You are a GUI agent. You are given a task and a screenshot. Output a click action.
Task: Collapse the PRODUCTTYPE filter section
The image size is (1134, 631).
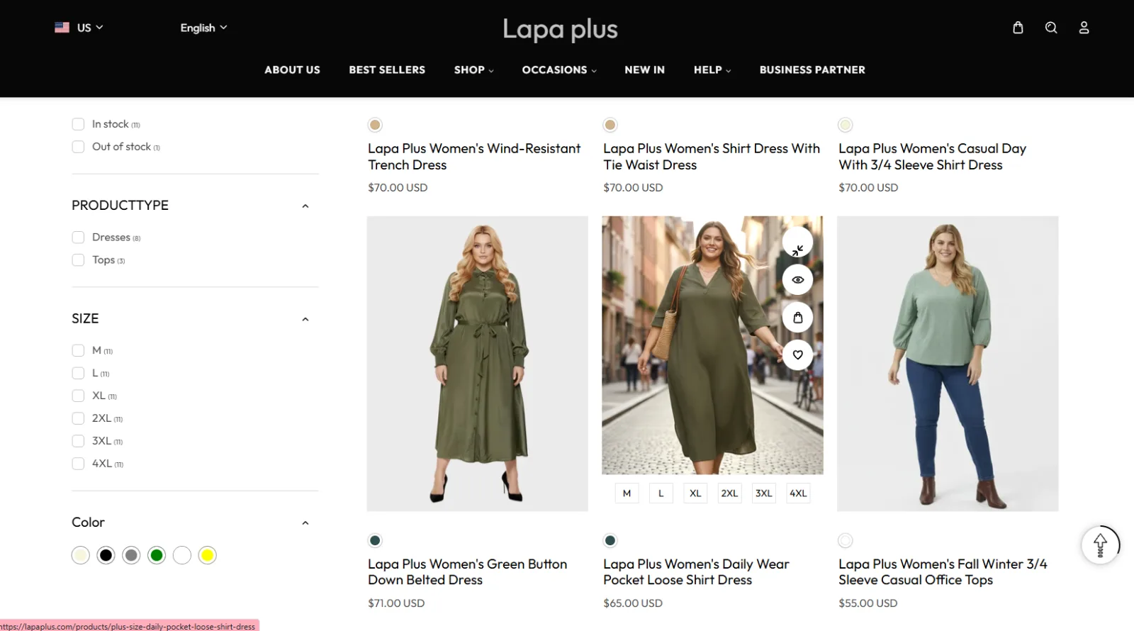tap(305, 206)
